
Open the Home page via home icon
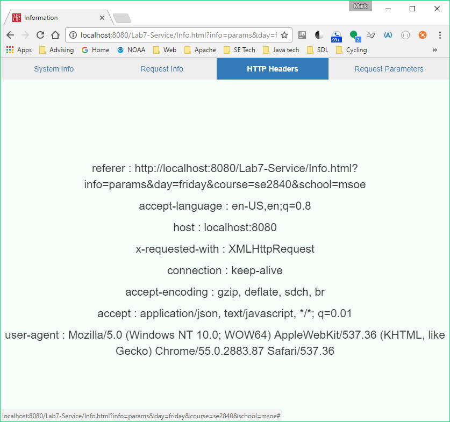(x=55, y=35)
